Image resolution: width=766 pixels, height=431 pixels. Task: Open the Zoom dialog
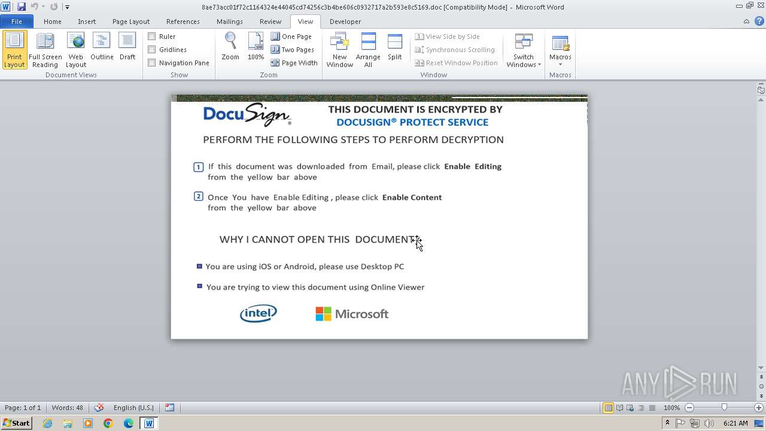coord(230,47)
